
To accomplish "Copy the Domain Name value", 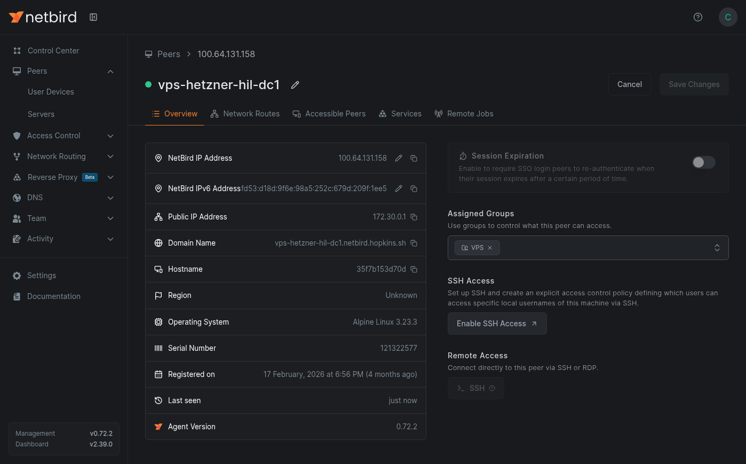I will tap(414, 243).
